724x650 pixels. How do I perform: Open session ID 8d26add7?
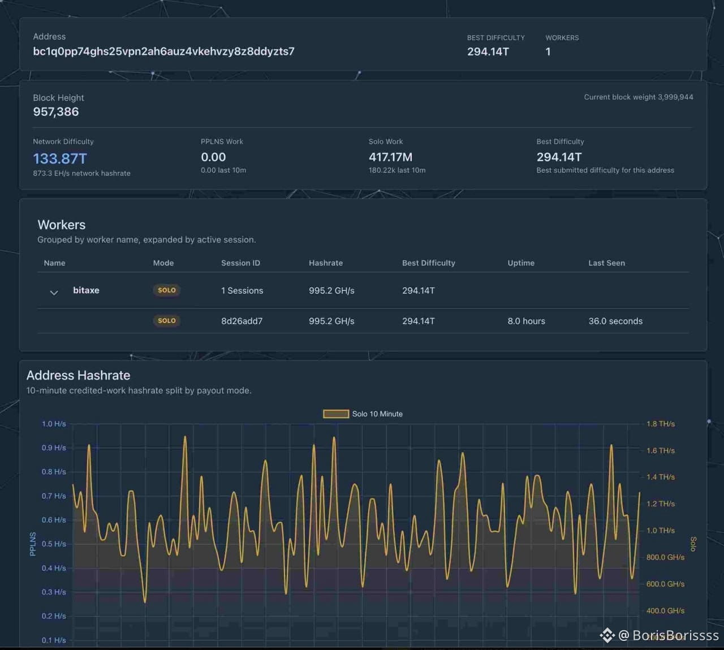click(x=242, y=321)
